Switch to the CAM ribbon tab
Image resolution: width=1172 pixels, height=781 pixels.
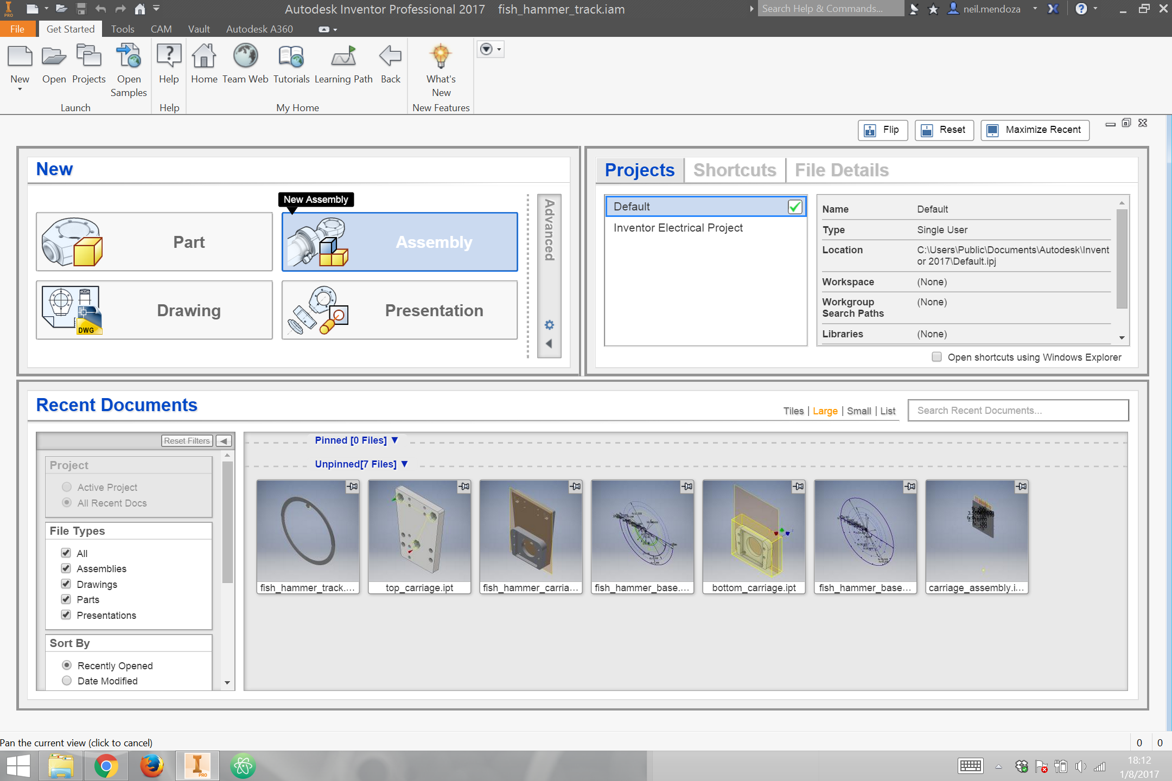pyautogui.click(x=161, y=29)
